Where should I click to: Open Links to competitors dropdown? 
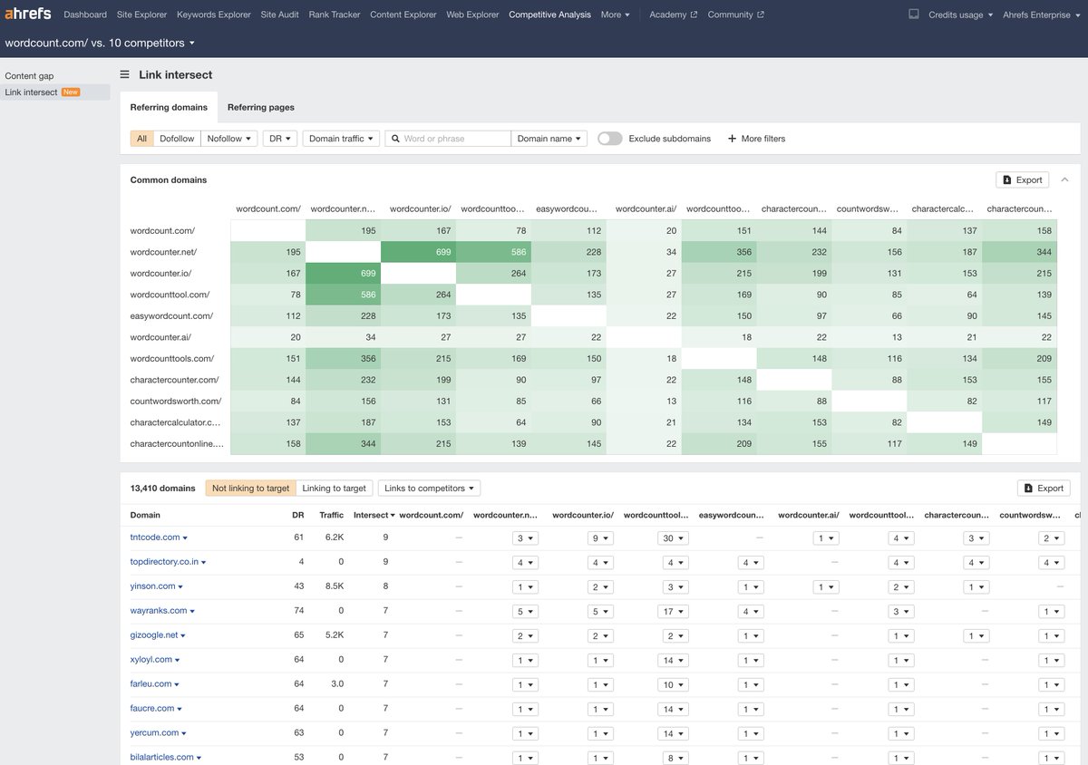pos(429,489)
